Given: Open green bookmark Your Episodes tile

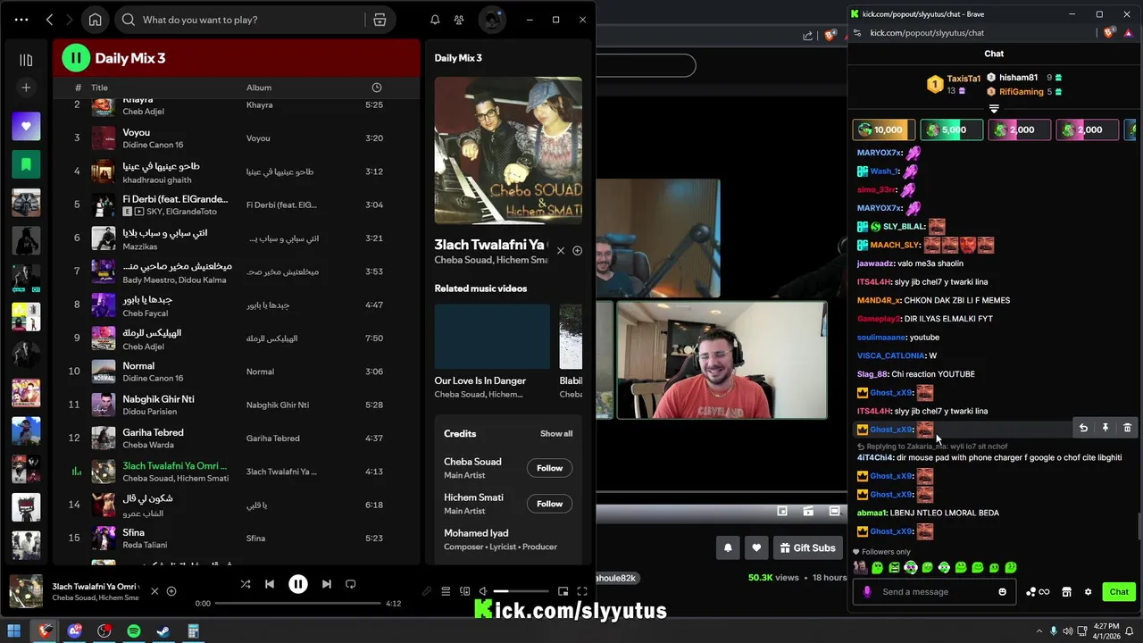Looking at the screenshot, I should pos(26,164).
